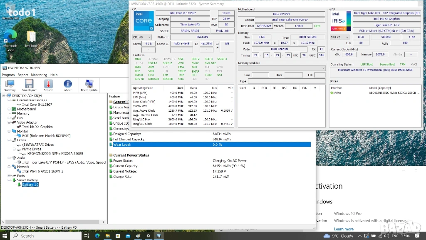Expand the Motherboard tree node
Screen dimensions: 426x240
(x=9, y=109)
